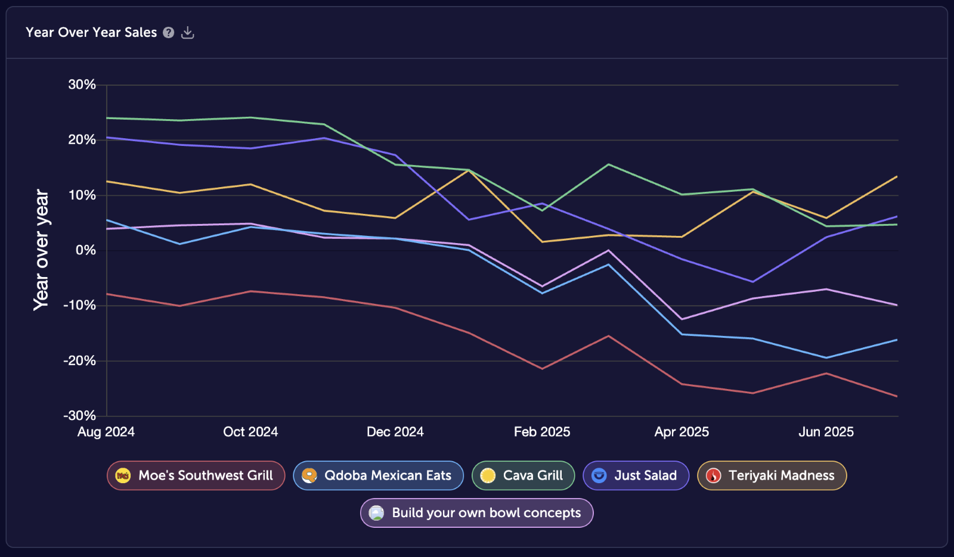Viewport: 954px width, 557px height.
Task: Toggle Cava Grill legend chip
Action: [523, 475]
